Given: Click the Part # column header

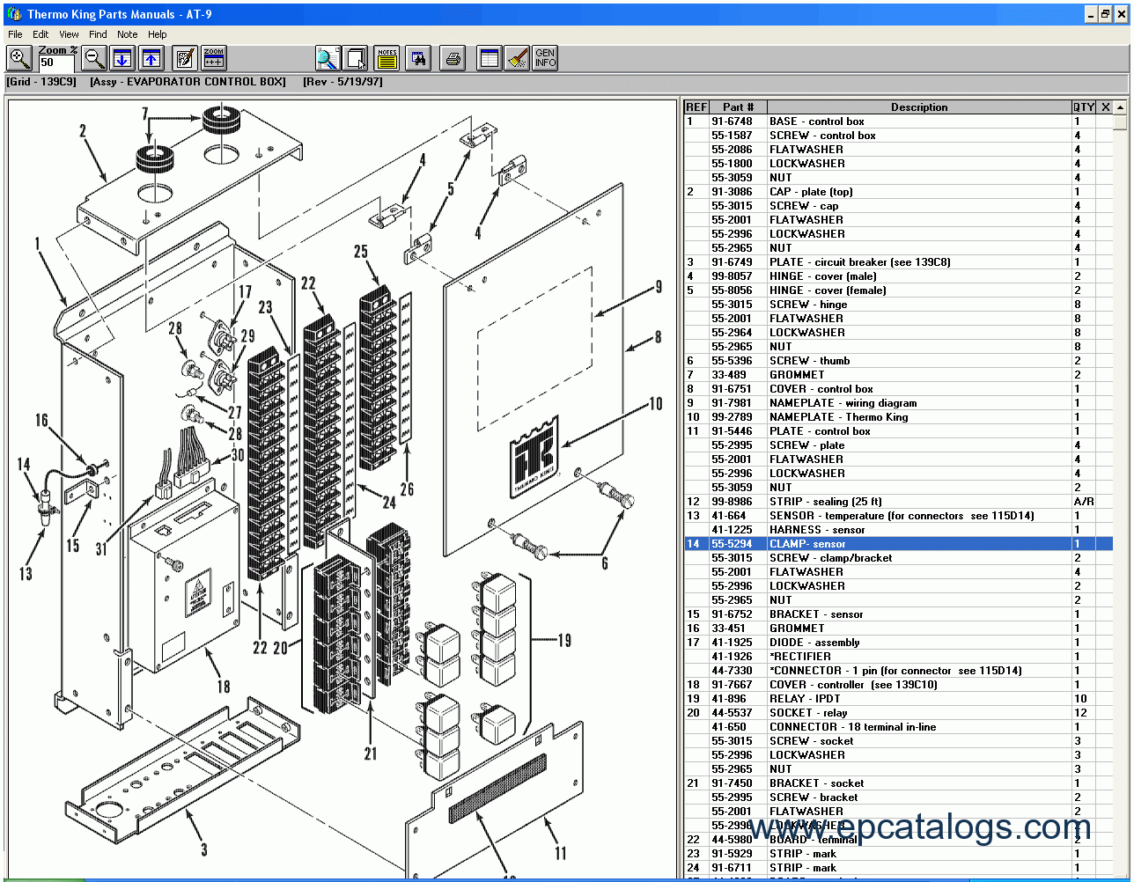Looking at the screenshot, I should pyautogui.click(x=738, y=107).
